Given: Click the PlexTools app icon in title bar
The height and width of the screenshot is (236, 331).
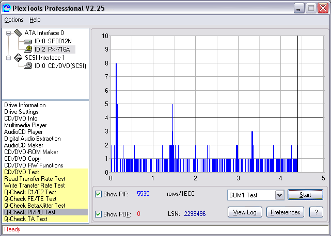Looking at the screenshot, I should (6, 8).
